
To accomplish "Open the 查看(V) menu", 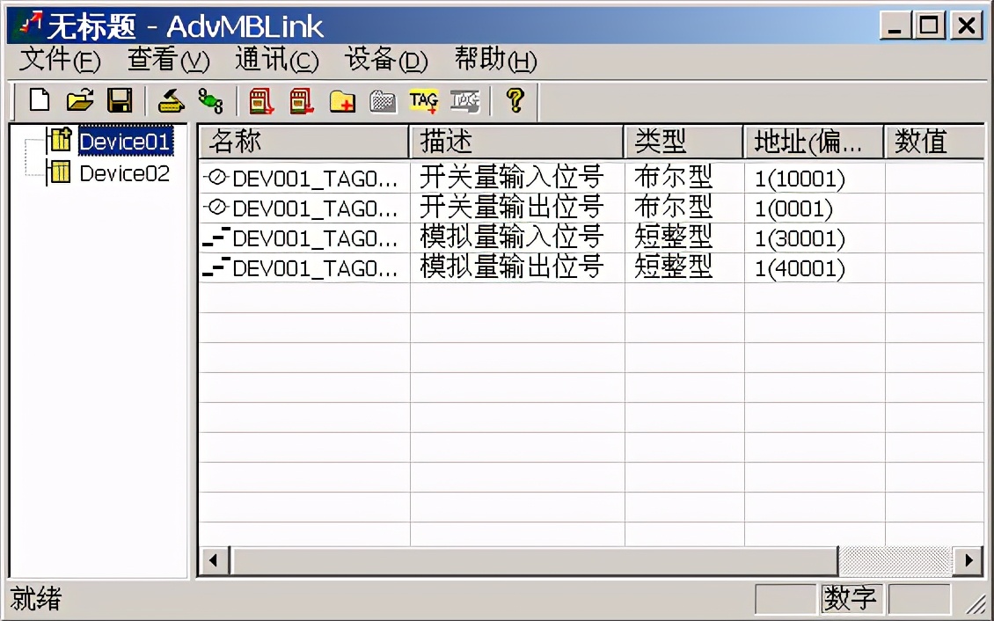I will (x=168, y=60).
